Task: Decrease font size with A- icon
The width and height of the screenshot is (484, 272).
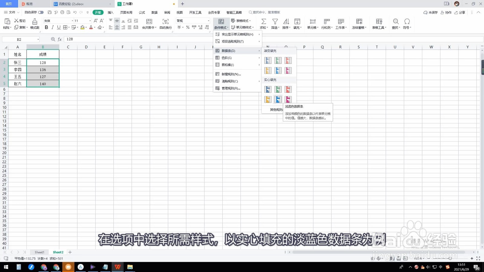Action: tap(102, 21)
